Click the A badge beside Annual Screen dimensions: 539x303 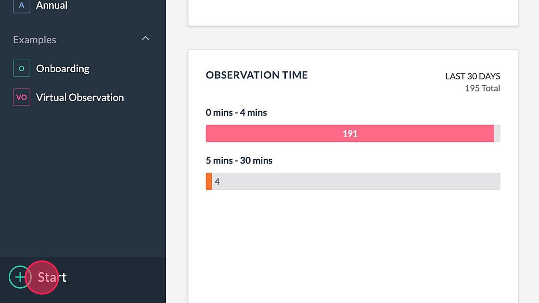tap(21, 6)
